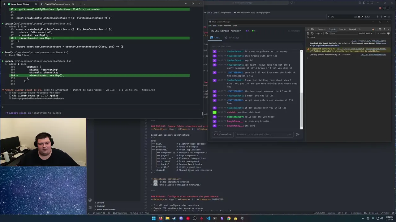Open DevTools three-dot more options menu
The image size is (396, 222).
384,29
